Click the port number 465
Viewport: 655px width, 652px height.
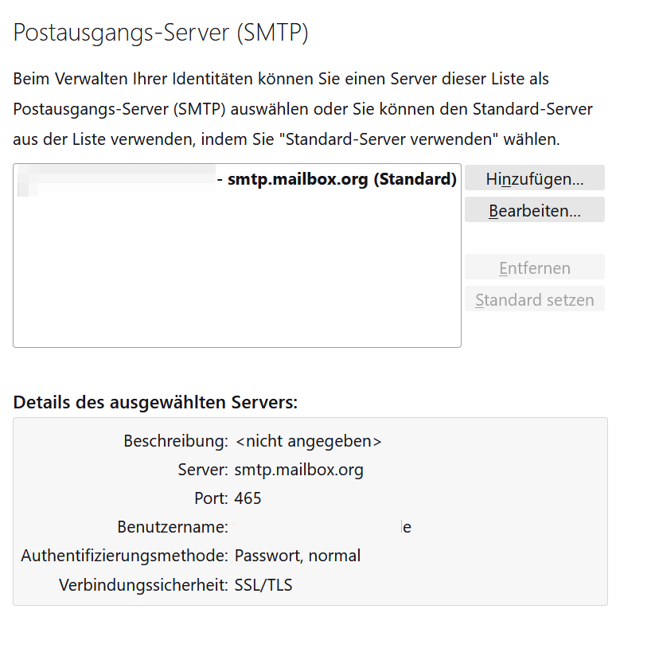click(x=248, y=498)
